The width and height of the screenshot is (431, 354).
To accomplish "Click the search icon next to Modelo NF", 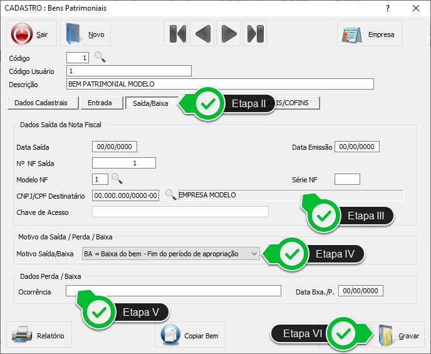I will coord(117,179).
